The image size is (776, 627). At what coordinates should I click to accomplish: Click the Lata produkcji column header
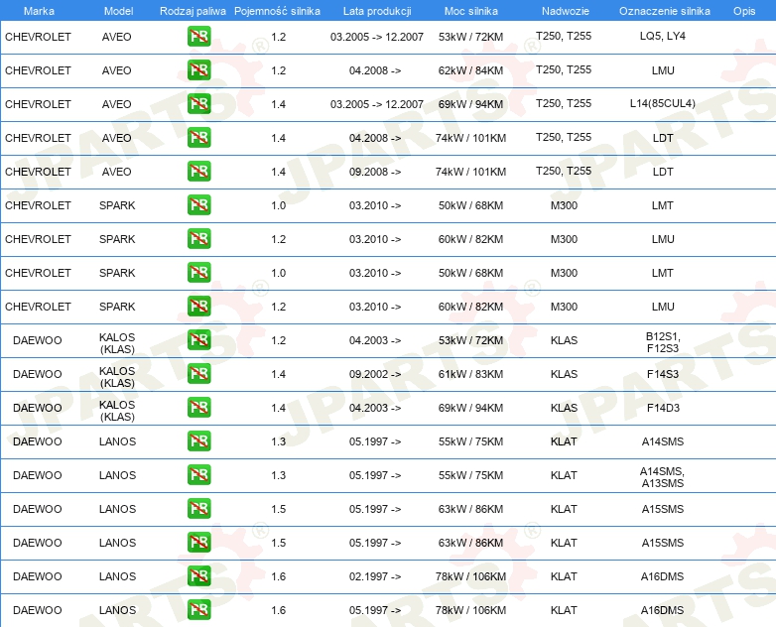tap(377, 11)
